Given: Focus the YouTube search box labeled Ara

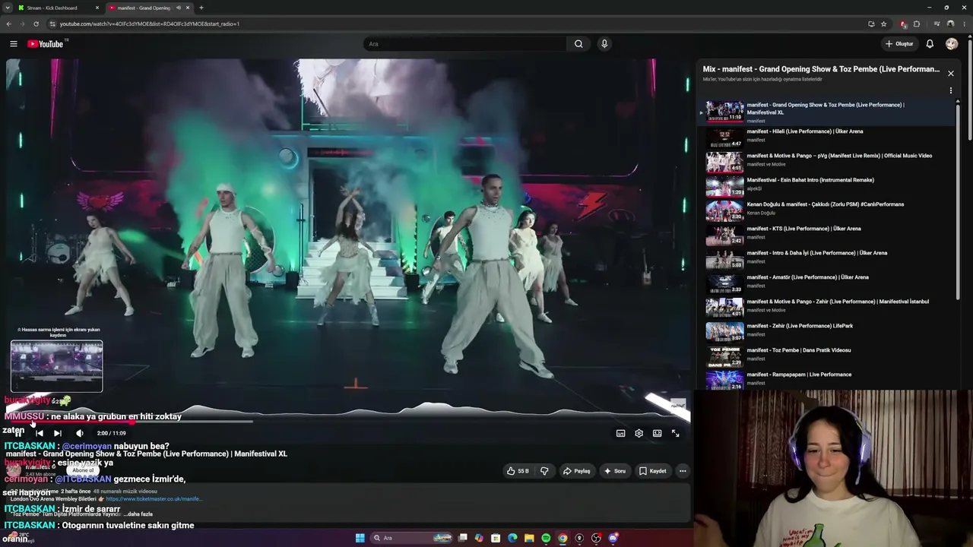Looking at the screenshot, I should pos(465,44).
